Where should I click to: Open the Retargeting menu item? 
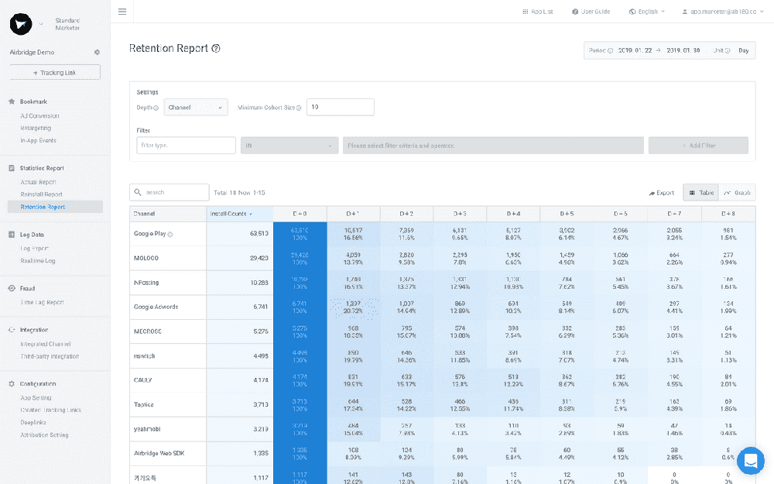pyautogui.click(x=36, y=128)
